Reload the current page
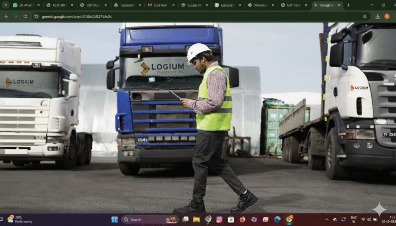Image resolution: width=396 pixels, height=226 pixels. coord(25,17)
